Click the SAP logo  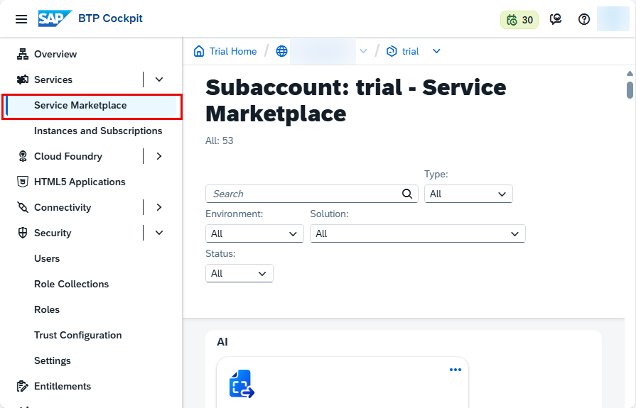(x=55, y=18)
